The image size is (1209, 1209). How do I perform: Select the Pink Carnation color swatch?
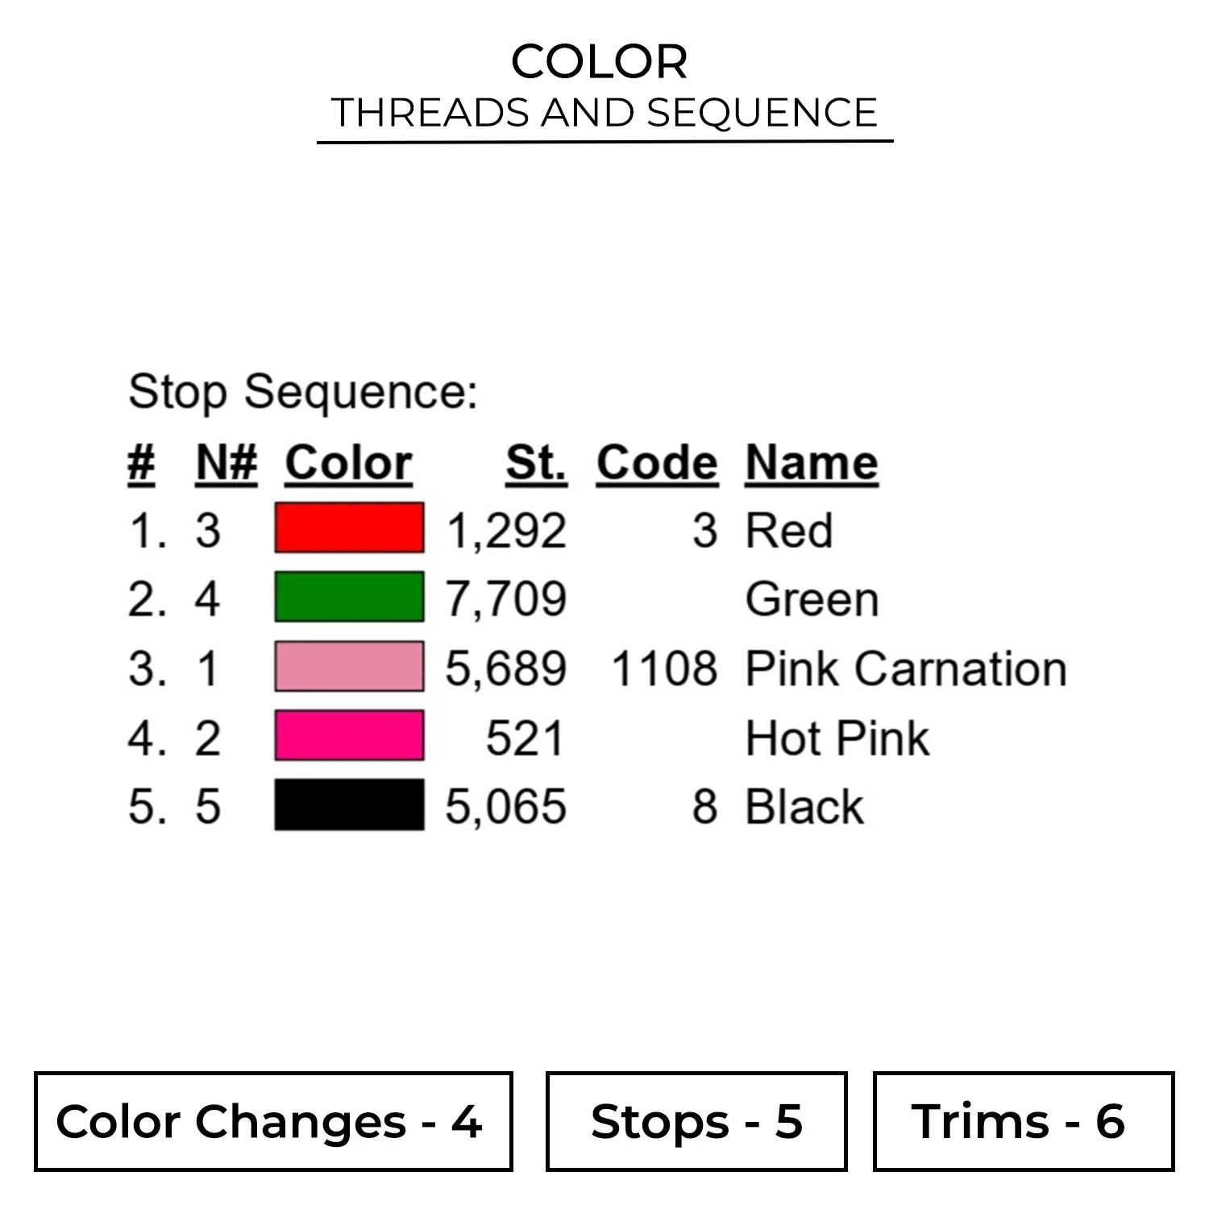(349, 667)
